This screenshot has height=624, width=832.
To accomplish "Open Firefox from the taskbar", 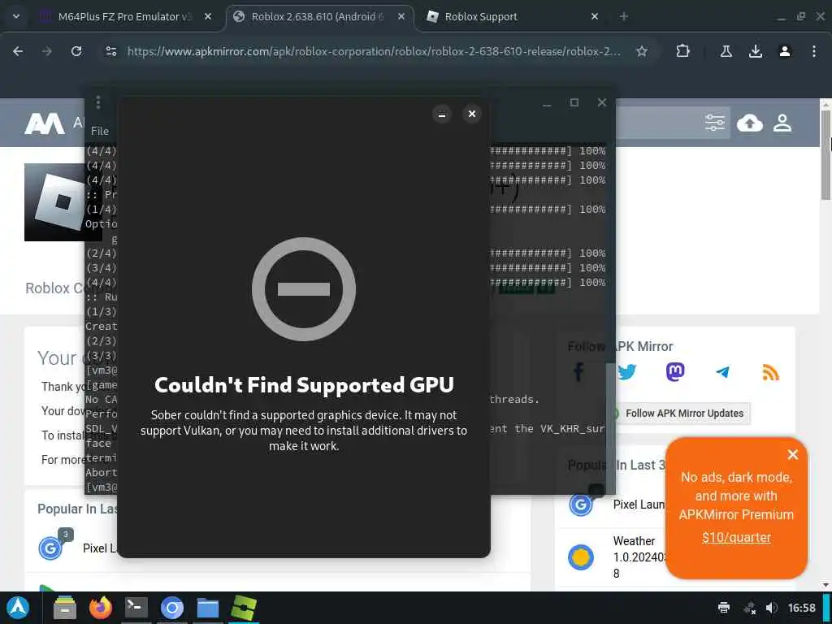I will coord(100,608).
